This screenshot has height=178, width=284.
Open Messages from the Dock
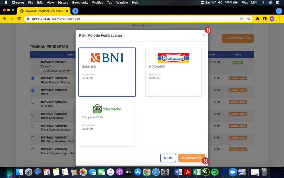92,172
